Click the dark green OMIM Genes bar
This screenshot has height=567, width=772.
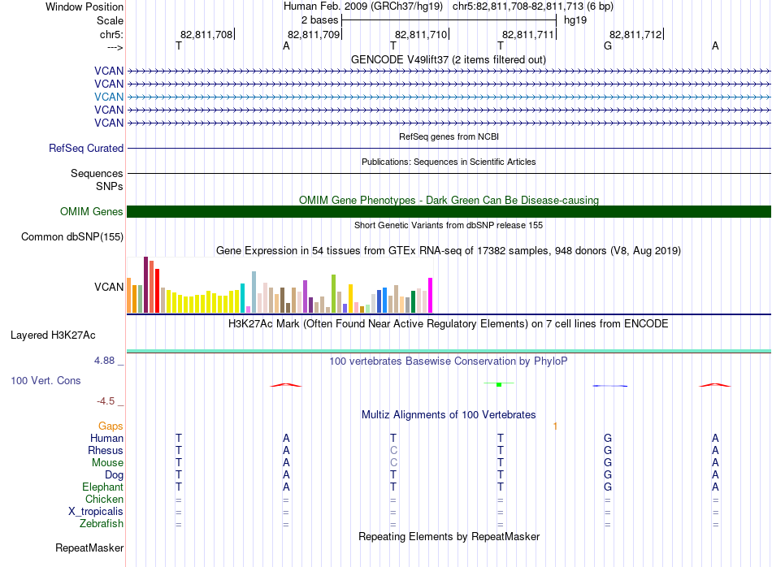[449, 212]
